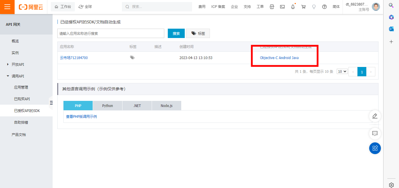Click the 标签 tag filter button
Screen dimensions: 399x188
[x=198, y=33]
